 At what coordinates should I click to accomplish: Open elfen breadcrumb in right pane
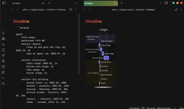114,10
